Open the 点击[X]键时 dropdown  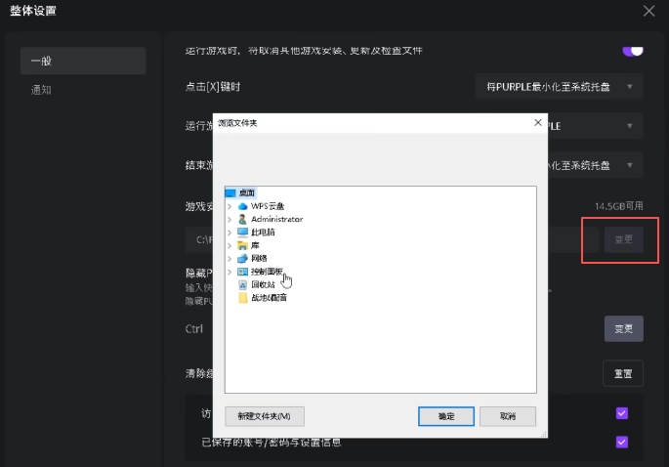pos(559,87)
